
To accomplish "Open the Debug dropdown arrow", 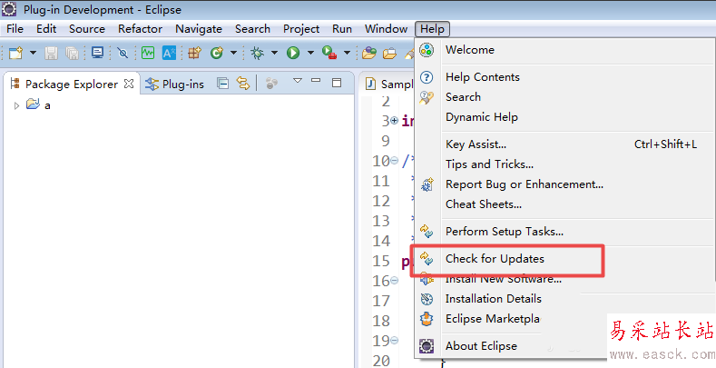I will click(274, 53).
